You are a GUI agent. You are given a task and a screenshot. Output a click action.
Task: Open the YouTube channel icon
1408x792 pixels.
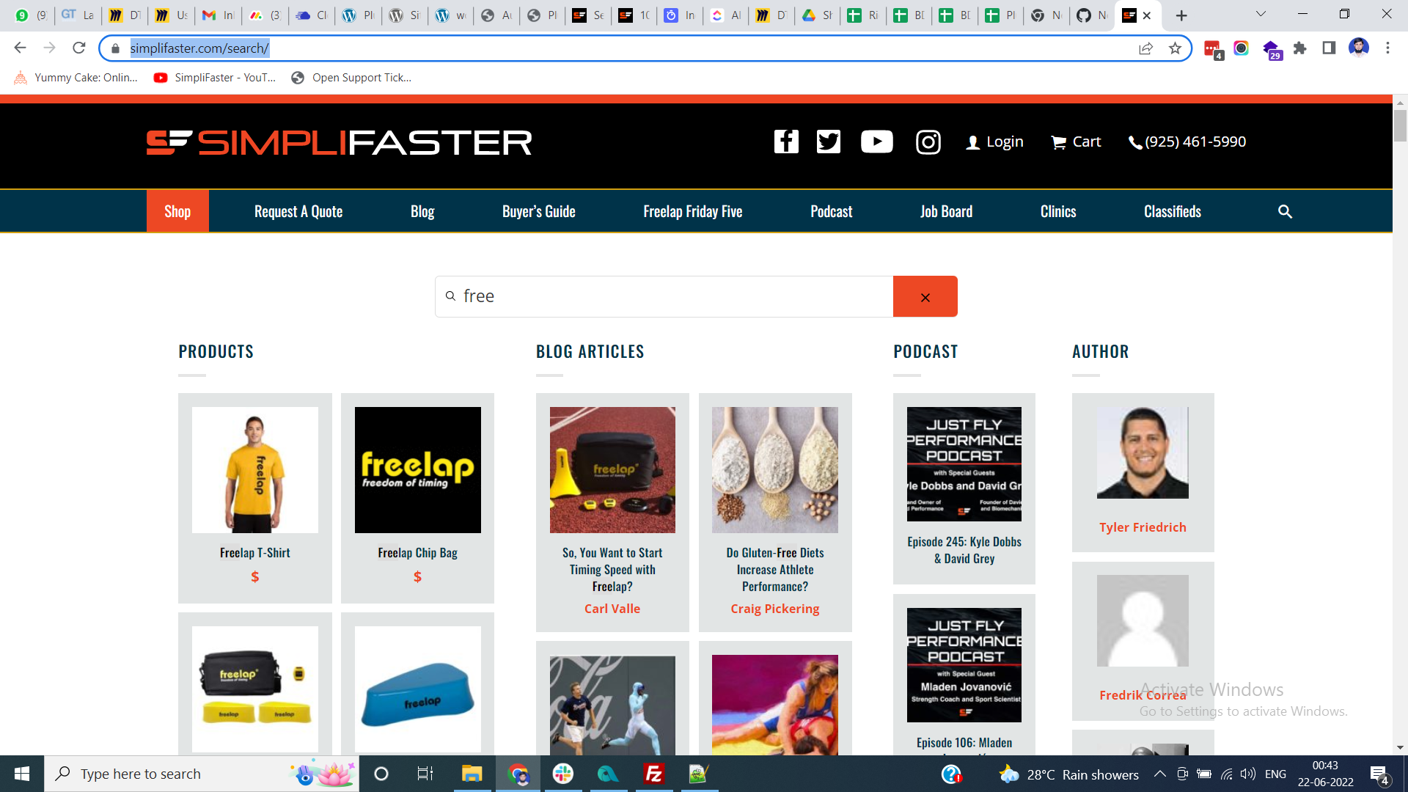(x=876, y=142)
